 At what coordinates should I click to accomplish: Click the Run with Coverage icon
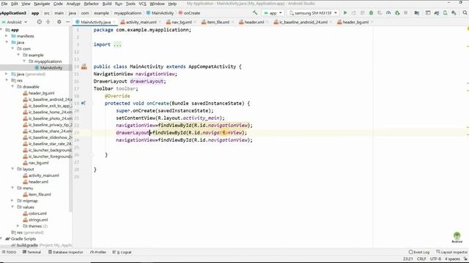[380, 13]
